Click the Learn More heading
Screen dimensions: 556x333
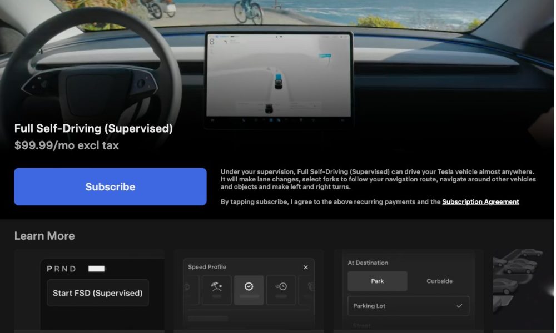[44, 236]
